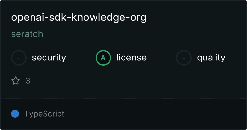
Task: Open the openai-sdk-knowledge-org title link
Action: pos(79,18)
